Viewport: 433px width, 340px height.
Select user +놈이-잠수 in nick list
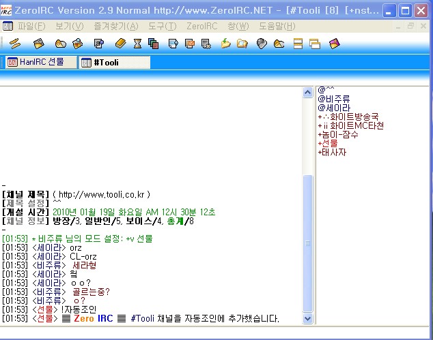click(x=338, y=134)
